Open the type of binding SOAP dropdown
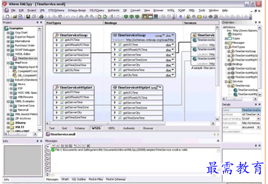The width and height of the screenshot is (268, 184). coord(258,119)
